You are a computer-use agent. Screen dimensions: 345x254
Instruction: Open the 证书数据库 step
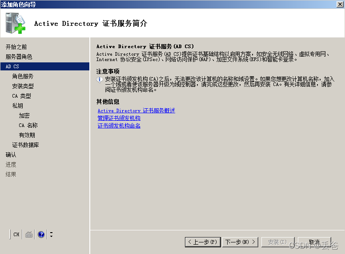25,145
